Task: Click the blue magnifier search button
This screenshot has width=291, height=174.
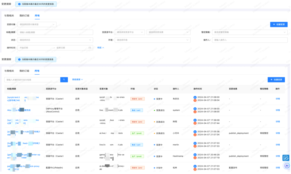Action: click(x=64, y=79)
